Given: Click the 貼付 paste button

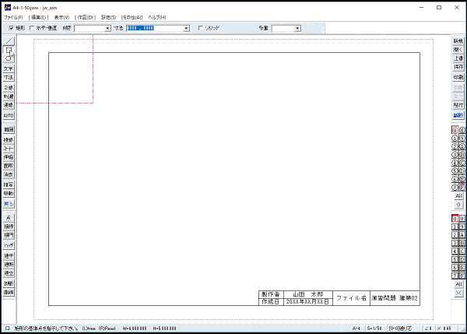Looking at the screenshot, I should [458, 105].
